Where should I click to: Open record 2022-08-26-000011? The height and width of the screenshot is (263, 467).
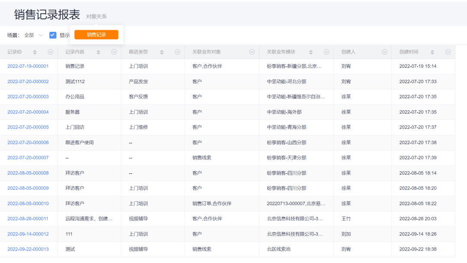(28, 219)
